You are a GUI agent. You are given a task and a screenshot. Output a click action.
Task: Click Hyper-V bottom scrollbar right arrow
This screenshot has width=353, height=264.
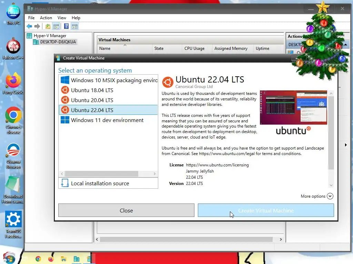[x=281, y=239]
